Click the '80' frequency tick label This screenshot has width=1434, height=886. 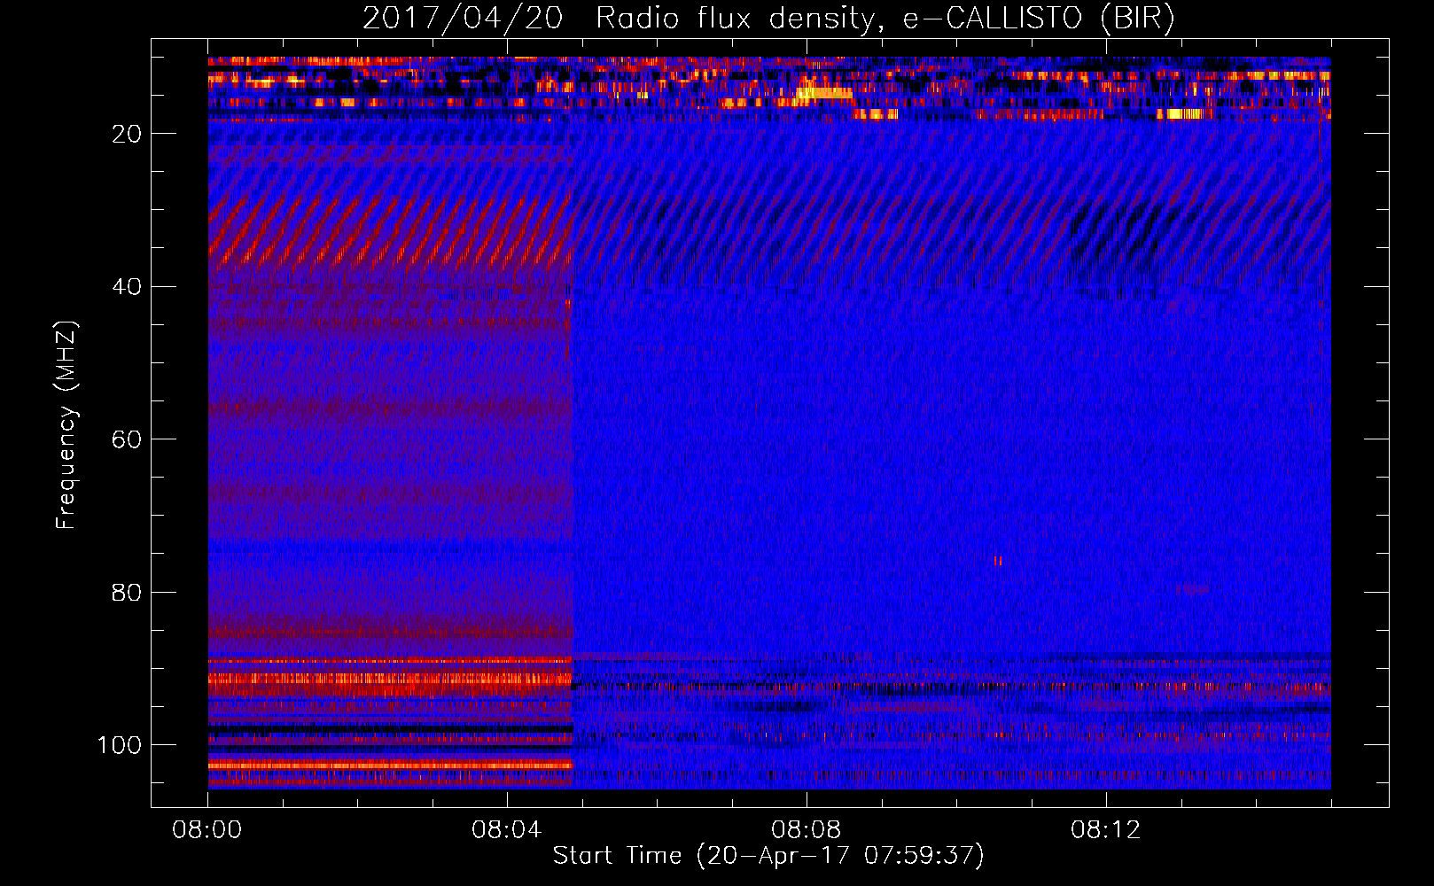[x=128, y=592]
